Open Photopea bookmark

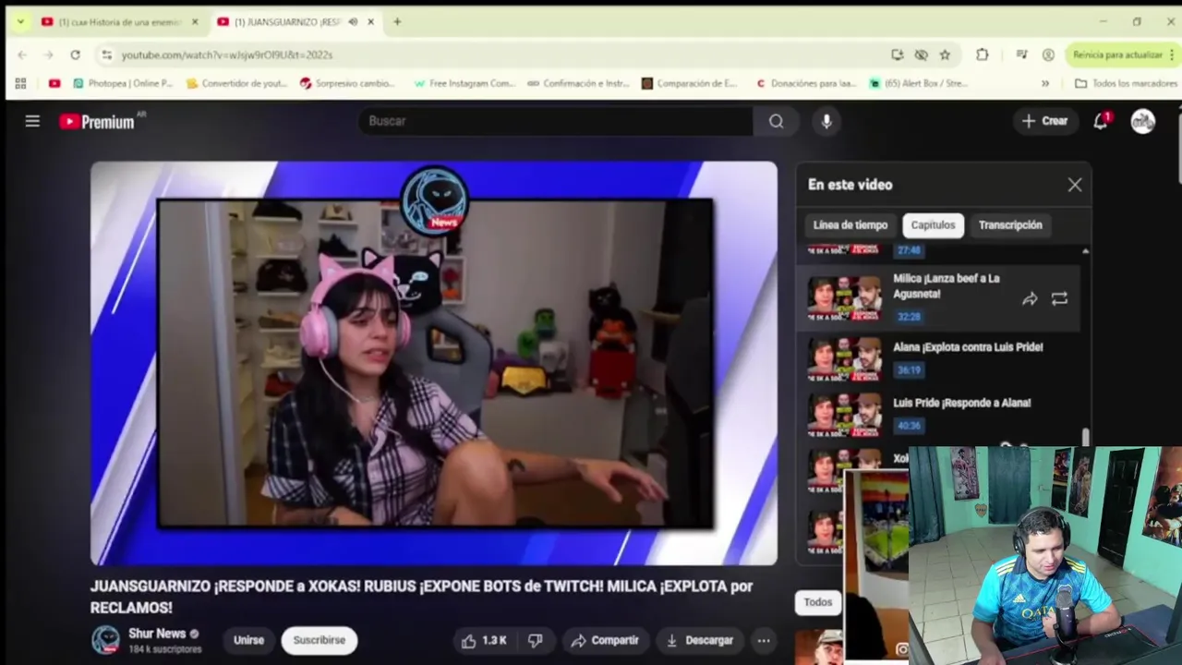(x=123, y=83)
